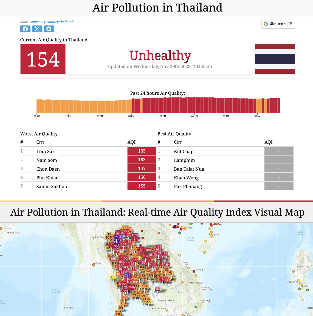Select Samut Sakhon in worst air quality list
Screen dimensions: 313x316
coord(52,187)
